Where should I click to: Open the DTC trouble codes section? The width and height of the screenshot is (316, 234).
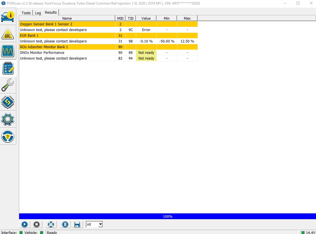(x=8, y=34)
